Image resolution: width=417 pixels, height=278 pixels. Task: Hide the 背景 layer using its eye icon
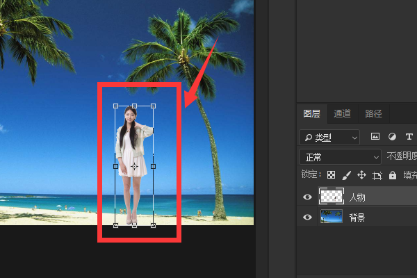tap(307, 218)
